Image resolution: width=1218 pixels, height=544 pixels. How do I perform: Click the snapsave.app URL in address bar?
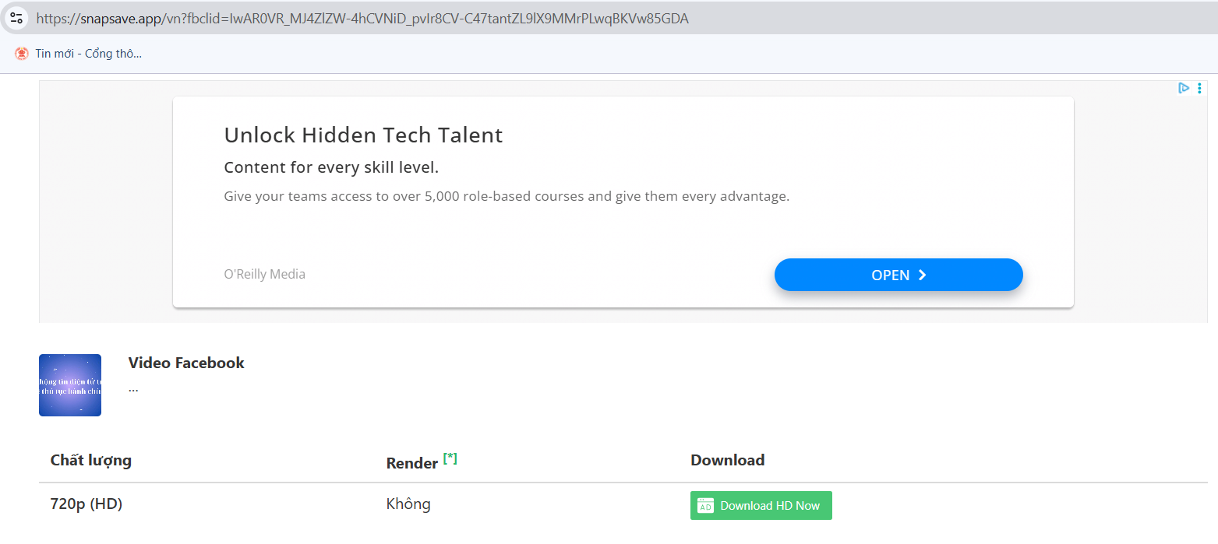click(362, 19)
